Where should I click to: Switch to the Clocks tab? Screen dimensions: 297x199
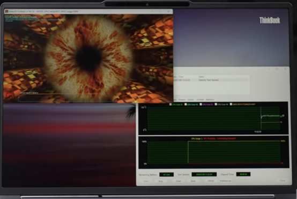point(191,100)
